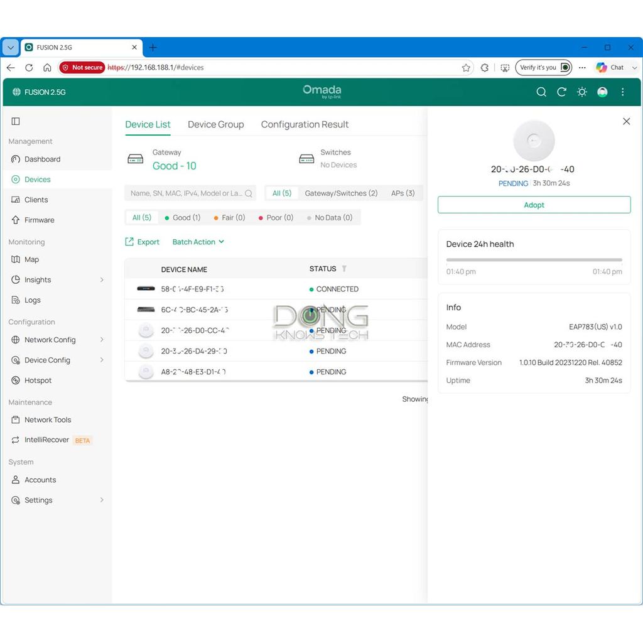Click the browser address bar URL
The width and height of the screenshot is (643, 643).
[x=156, y=67]
